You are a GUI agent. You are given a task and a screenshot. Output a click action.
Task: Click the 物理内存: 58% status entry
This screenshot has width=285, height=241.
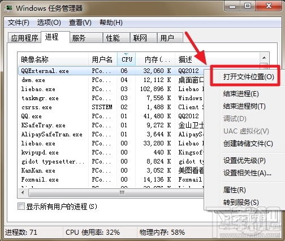(x=162, y=233)
